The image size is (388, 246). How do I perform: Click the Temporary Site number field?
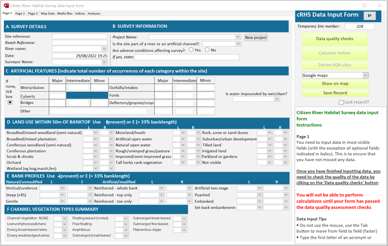click(360, 26)
